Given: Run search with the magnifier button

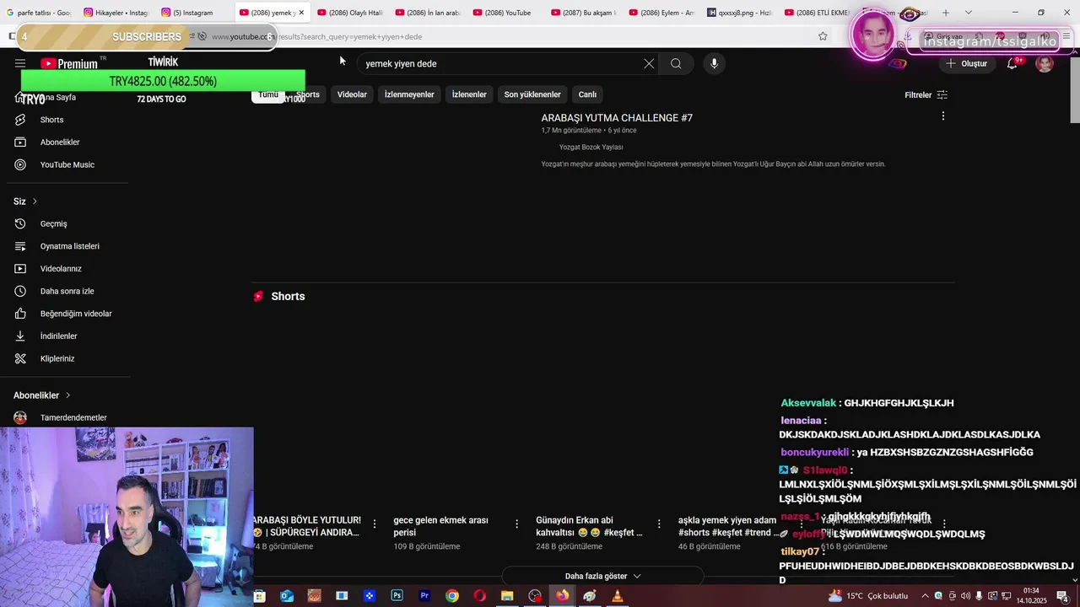Looking at the screenshot, I should [676, 63].
